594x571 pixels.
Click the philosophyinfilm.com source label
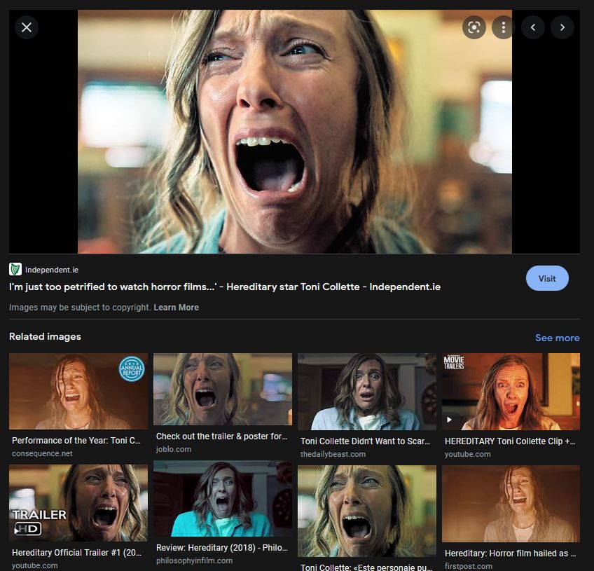tap(194, 560)
